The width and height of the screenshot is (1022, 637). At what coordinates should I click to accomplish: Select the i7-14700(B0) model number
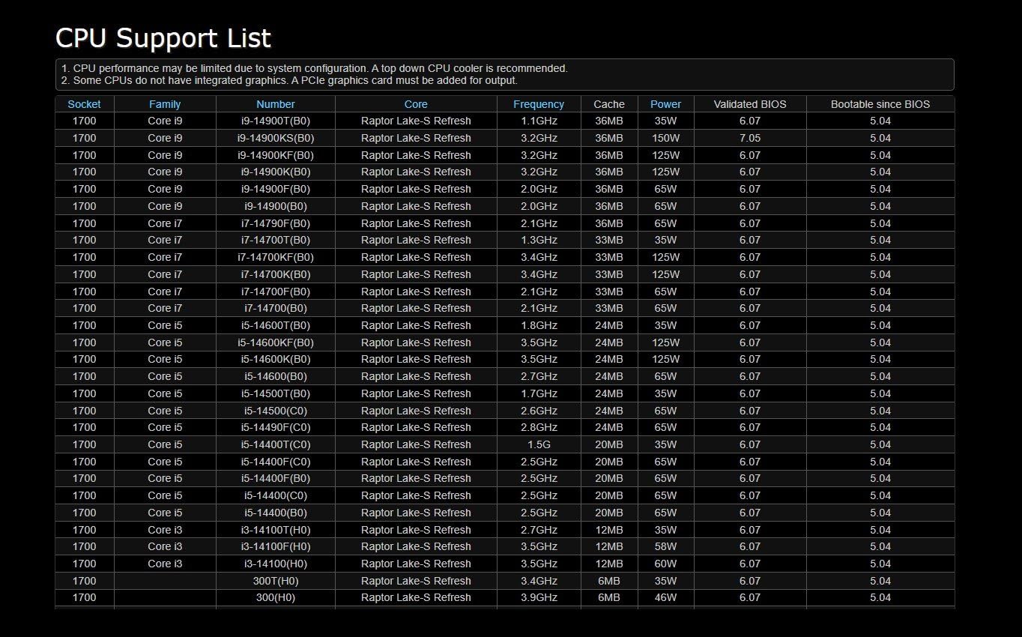click(276, 308)
